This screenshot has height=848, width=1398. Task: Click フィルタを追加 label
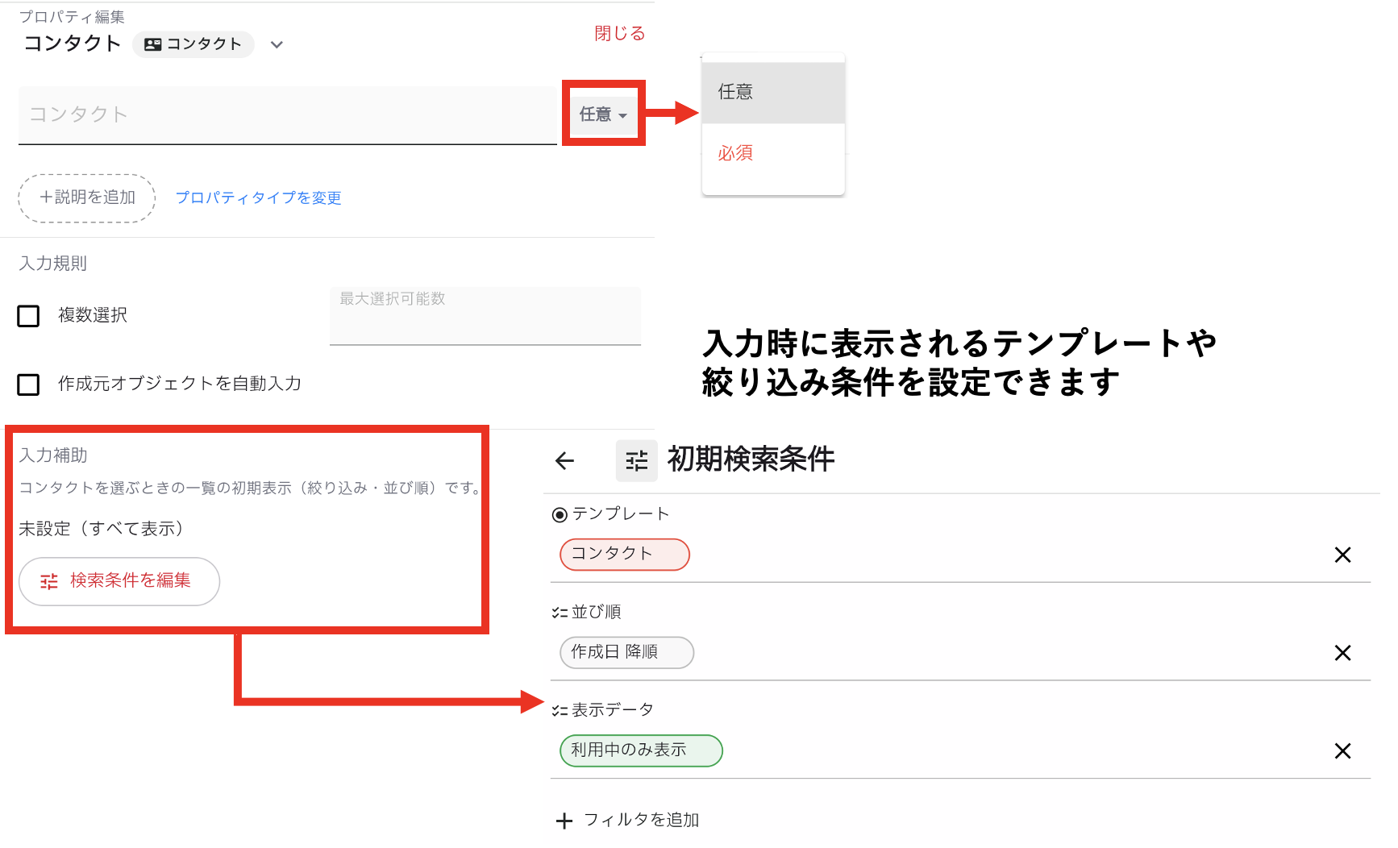click(x=641, y=820)
